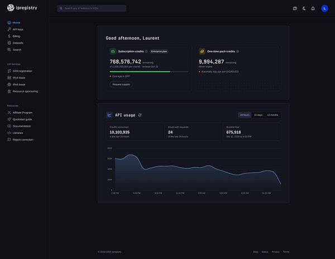Open the Terms footer link

click(x=286, y=252)
